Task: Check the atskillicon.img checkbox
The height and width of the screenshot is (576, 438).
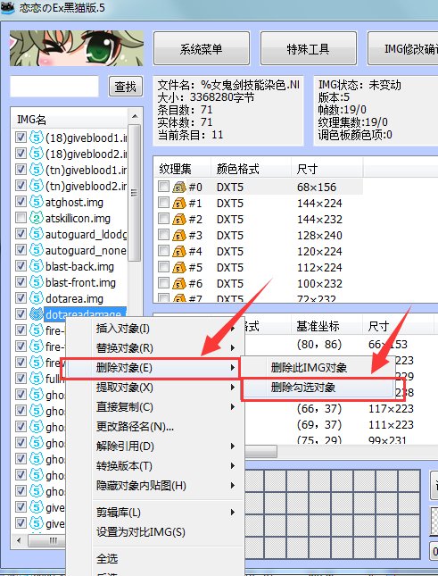Action: [x=21, y=218]
